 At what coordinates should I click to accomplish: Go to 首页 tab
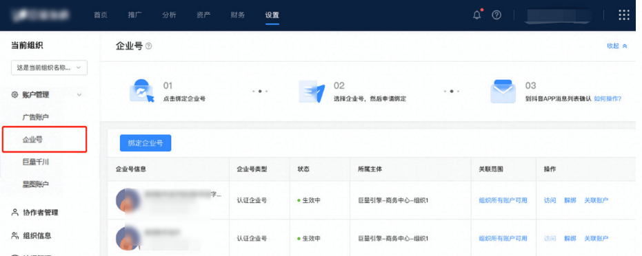click(x=100, y=15)
